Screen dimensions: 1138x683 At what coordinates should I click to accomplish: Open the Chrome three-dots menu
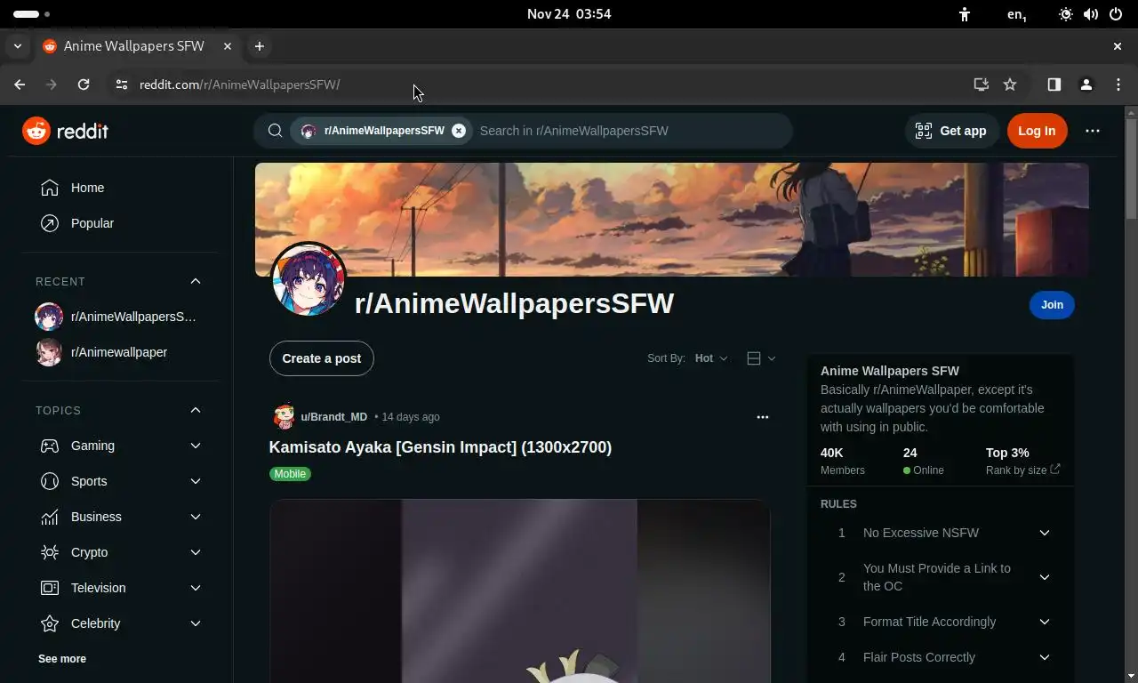[x=1118, y=84]
